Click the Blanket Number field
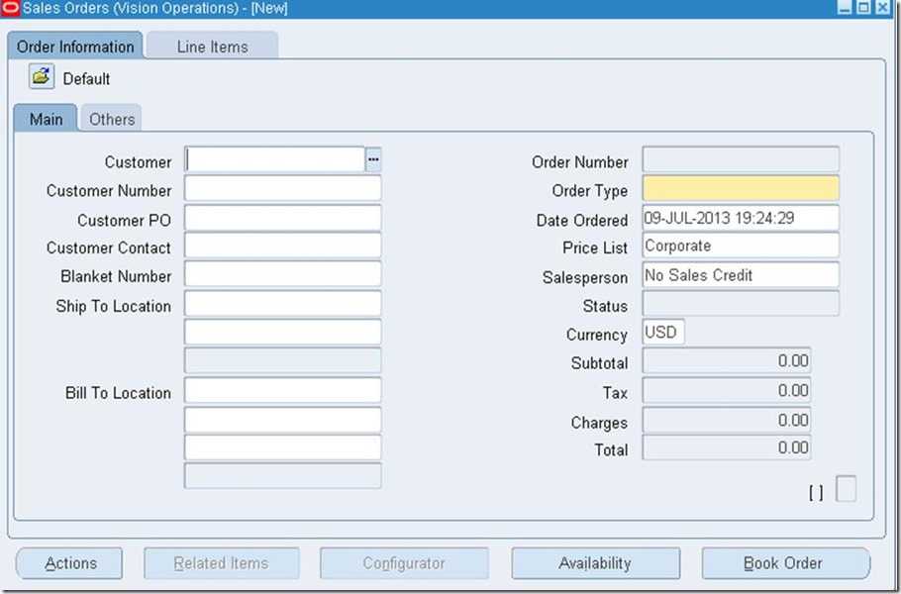 point(283,274)
